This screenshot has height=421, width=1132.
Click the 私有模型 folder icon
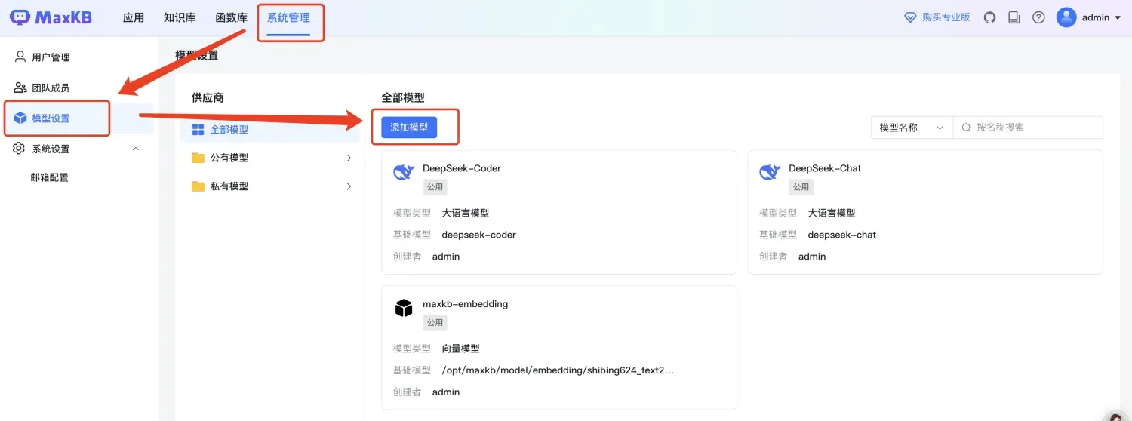point(198,186)
